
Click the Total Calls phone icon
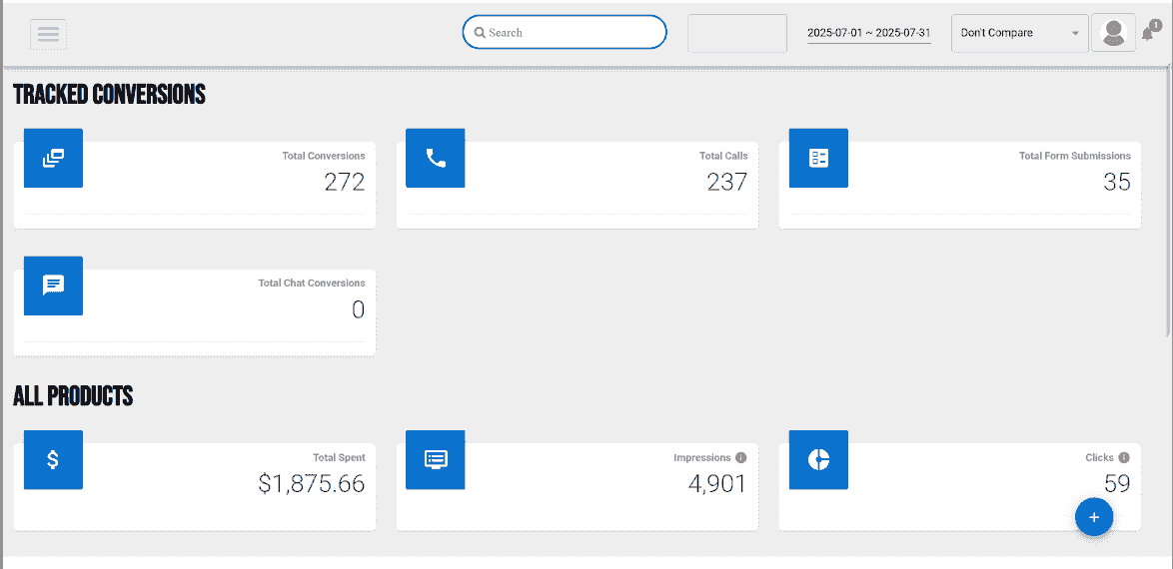coord(436,158)
